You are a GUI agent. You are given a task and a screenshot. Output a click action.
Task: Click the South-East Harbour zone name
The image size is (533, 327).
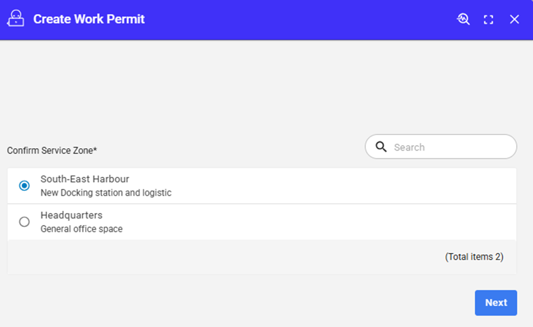click(x=84, y=179)
